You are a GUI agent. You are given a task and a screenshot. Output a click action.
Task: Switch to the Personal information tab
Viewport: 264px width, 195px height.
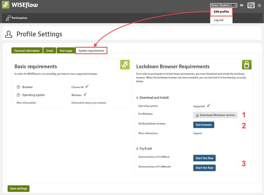tap(27, 51)
